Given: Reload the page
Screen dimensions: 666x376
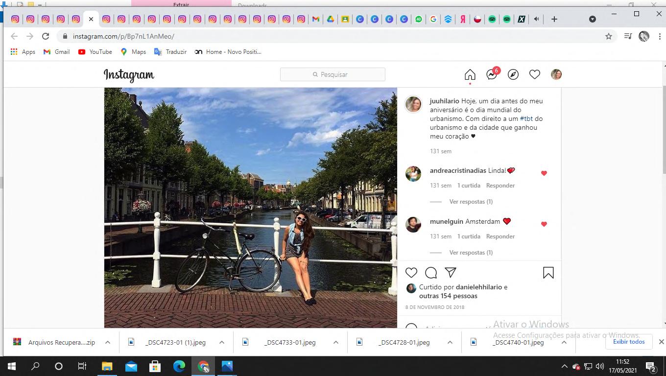Looking at the screenshot, I should point(46,36).
